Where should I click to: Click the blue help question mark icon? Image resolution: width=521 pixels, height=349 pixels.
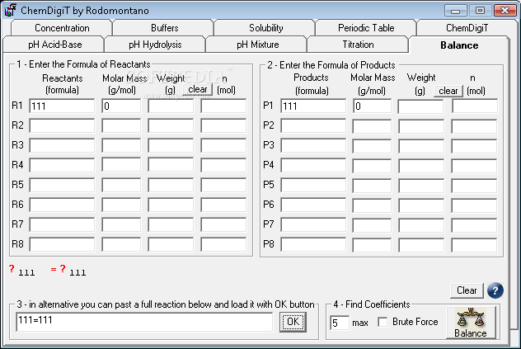click(495, 290)
